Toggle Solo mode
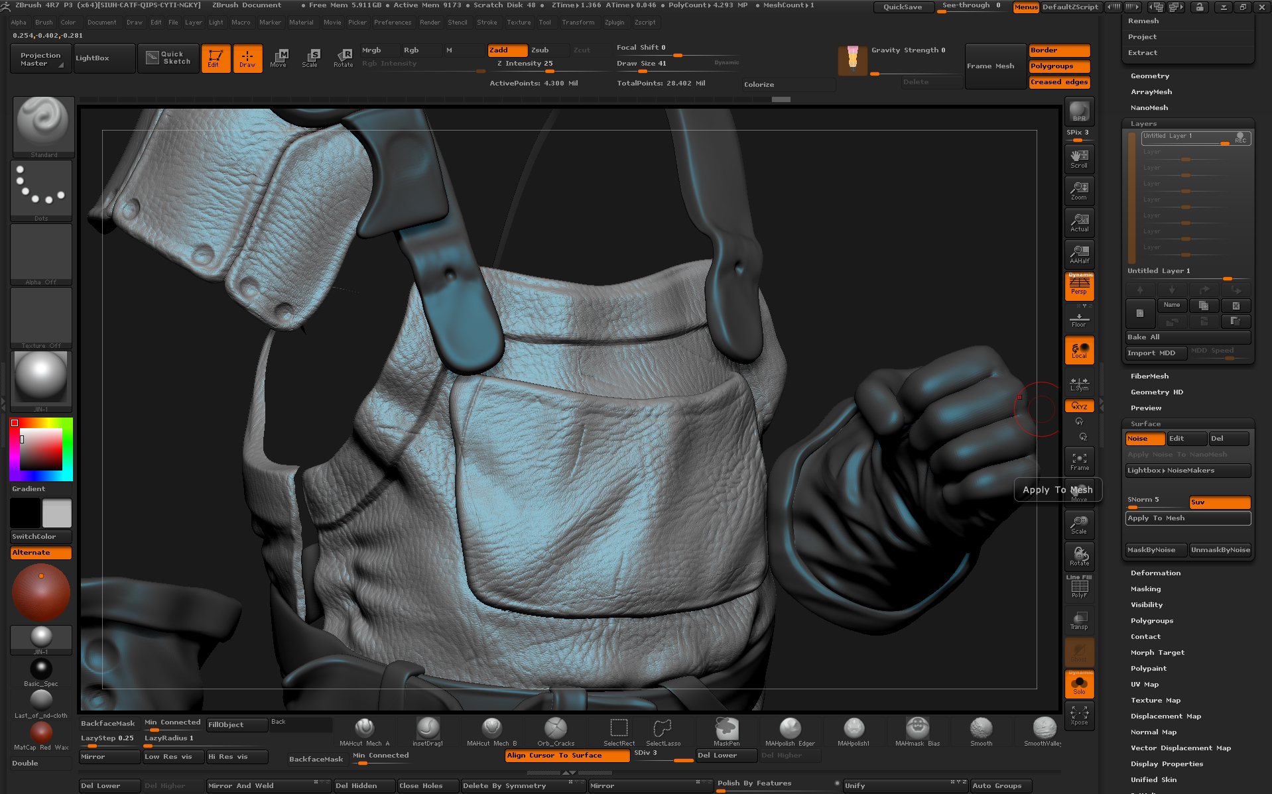 click(1079, 684)
